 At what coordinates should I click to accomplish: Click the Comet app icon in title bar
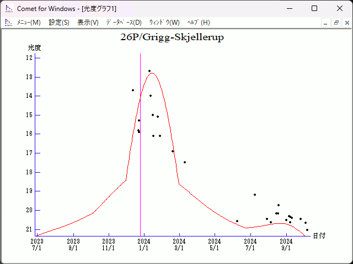[x=9, y=9]
